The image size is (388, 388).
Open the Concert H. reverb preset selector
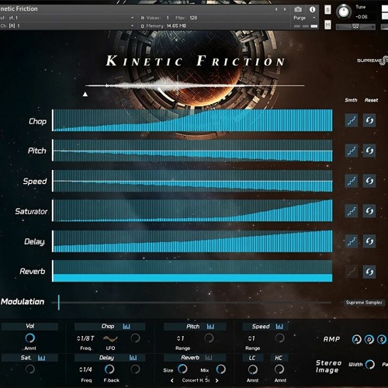pos(196,380)
